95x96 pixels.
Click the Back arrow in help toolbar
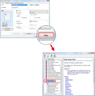pyautogui.click(x=48, y=56)
